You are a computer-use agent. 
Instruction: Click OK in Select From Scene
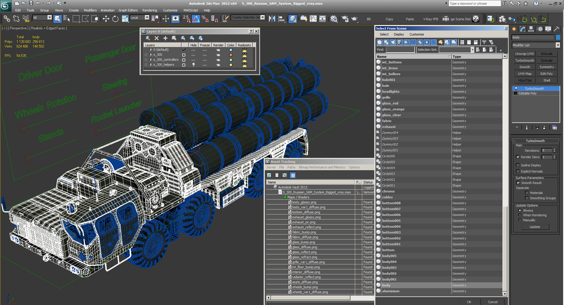click(469, 302)
